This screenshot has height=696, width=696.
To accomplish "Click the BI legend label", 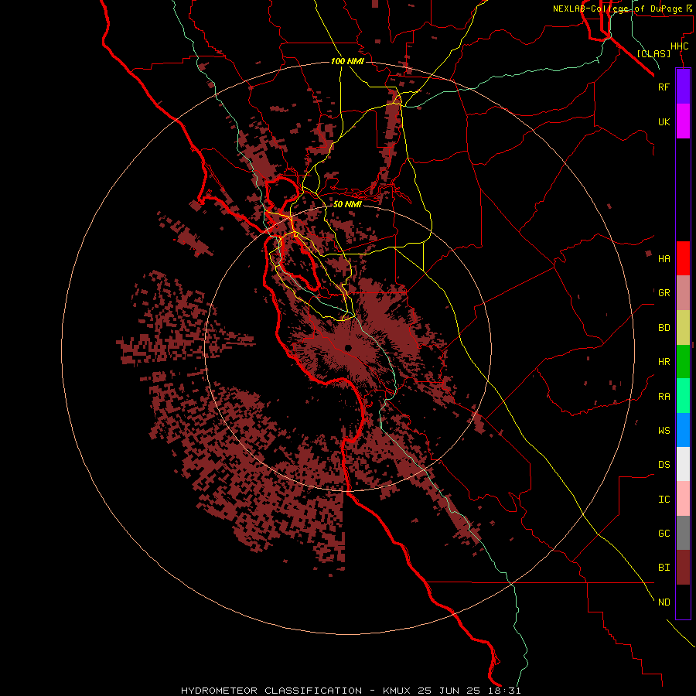I will (x=664, y=568).
